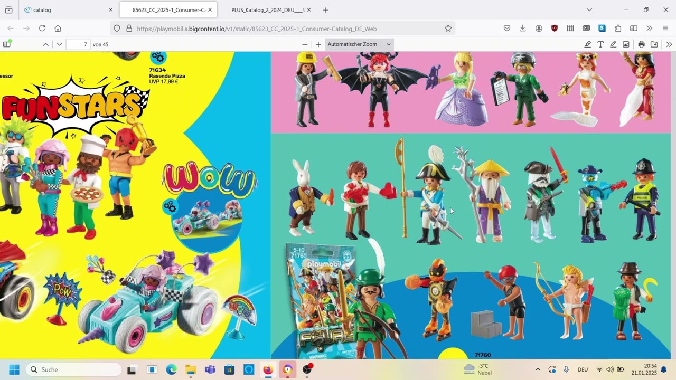Toggle Firefox sidebar button
The image size is (676, 380).
634,28
